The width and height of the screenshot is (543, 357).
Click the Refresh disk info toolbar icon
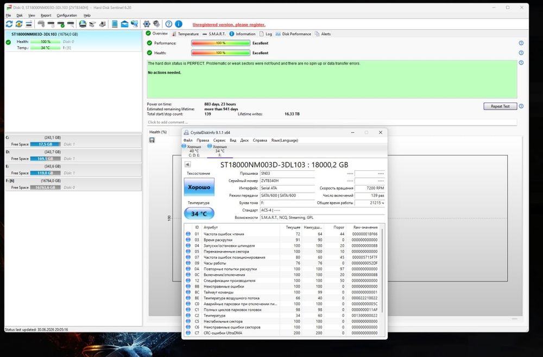click(9, 24)
